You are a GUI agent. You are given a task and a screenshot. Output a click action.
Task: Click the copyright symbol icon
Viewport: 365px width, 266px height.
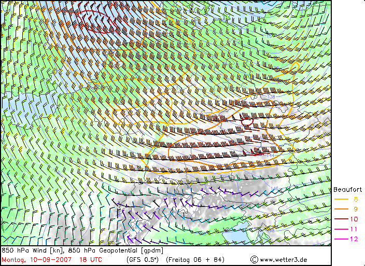click(x=254, y=259)
